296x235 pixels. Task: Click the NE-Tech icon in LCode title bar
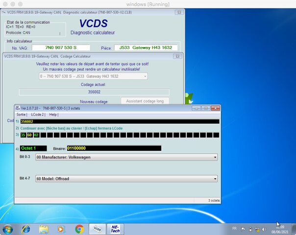pyautogui.click(x=18, y=108)
